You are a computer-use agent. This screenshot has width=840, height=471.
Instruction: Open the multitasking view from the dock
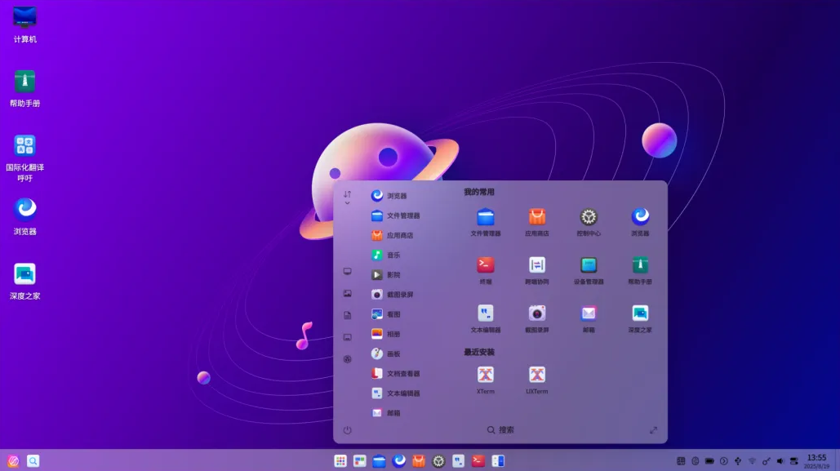pyautogui.click(x=359, y=461)
